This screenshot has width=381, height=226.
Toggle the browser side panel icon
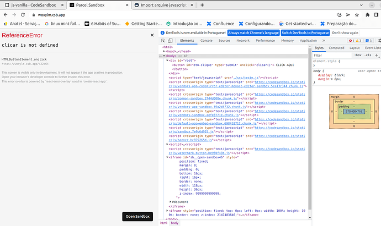376,15
